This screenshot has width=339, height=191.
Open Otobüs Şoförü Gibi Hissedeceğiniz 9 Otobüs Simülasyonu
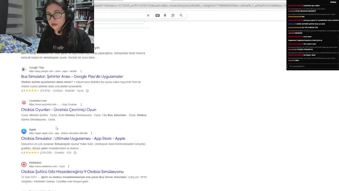click(72, 172)
